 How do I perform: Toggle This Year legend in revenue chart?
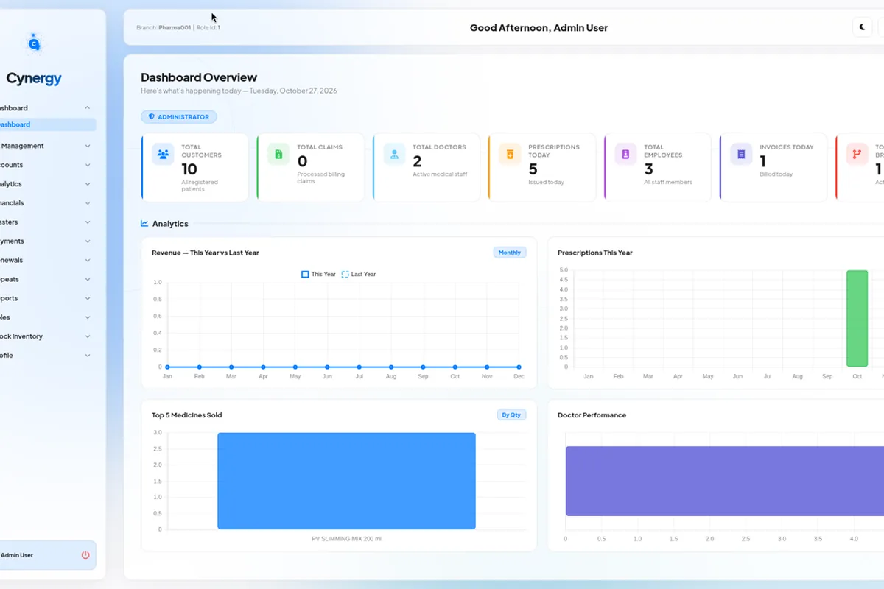(x=318, y=274)
